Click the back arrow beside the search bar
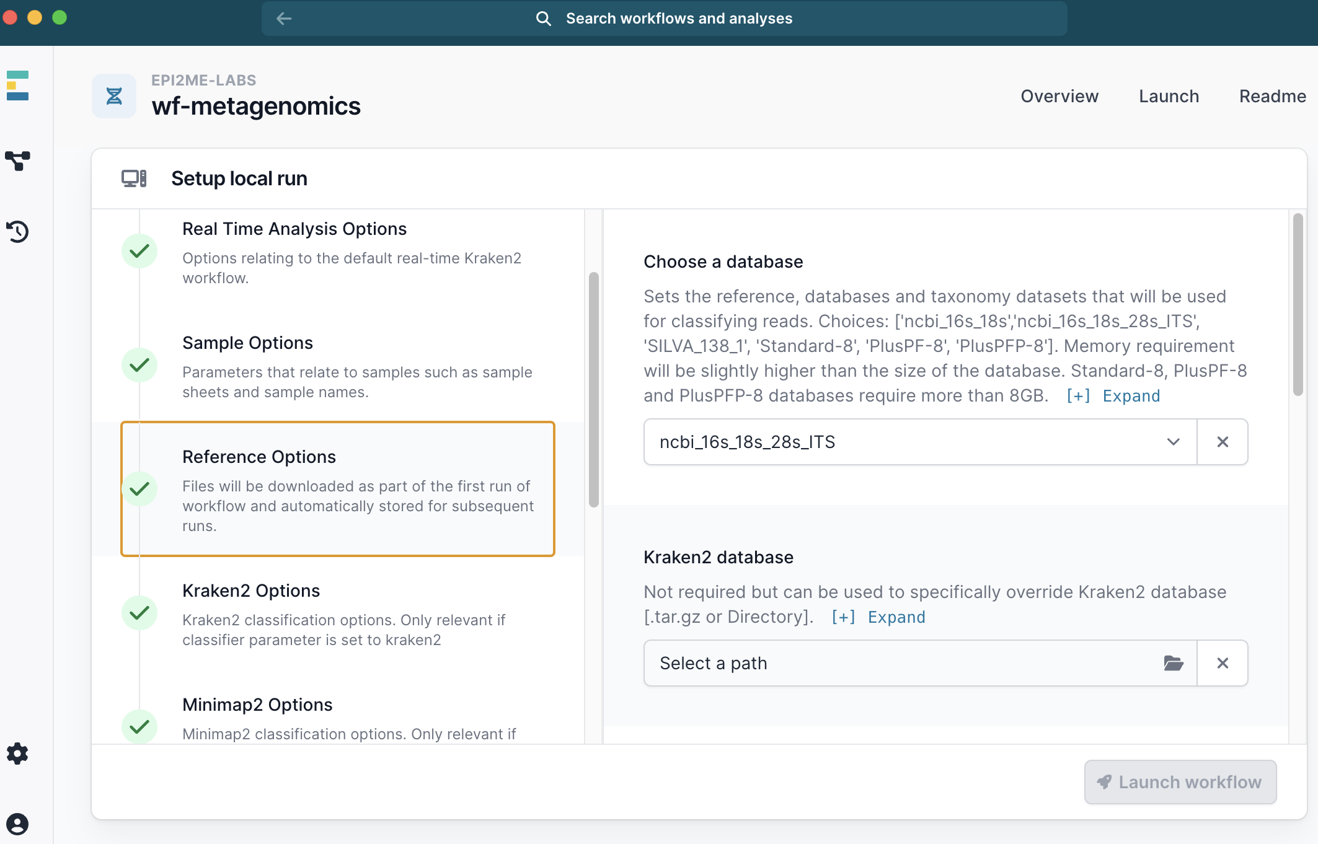 [x=284, y=19]
